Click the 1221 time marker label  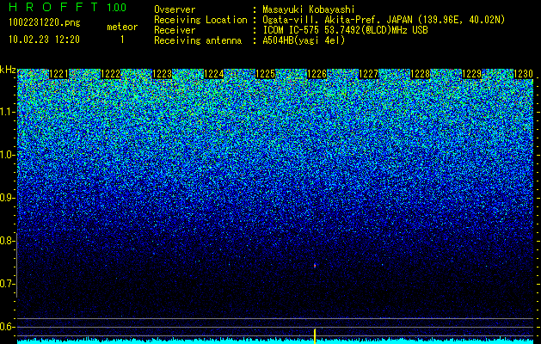[59, 74]
